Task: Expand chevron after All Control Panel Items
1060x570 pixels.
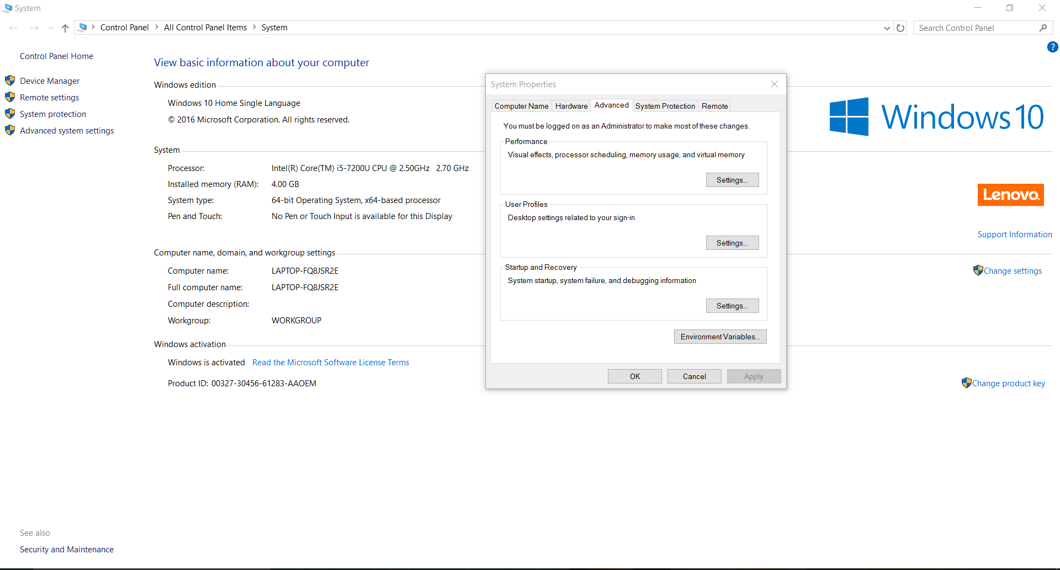Action: click(255, 27)
